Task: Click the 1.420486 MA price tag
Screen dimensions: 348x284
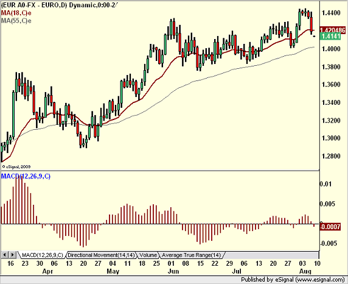Action: [x=332, y=30]
